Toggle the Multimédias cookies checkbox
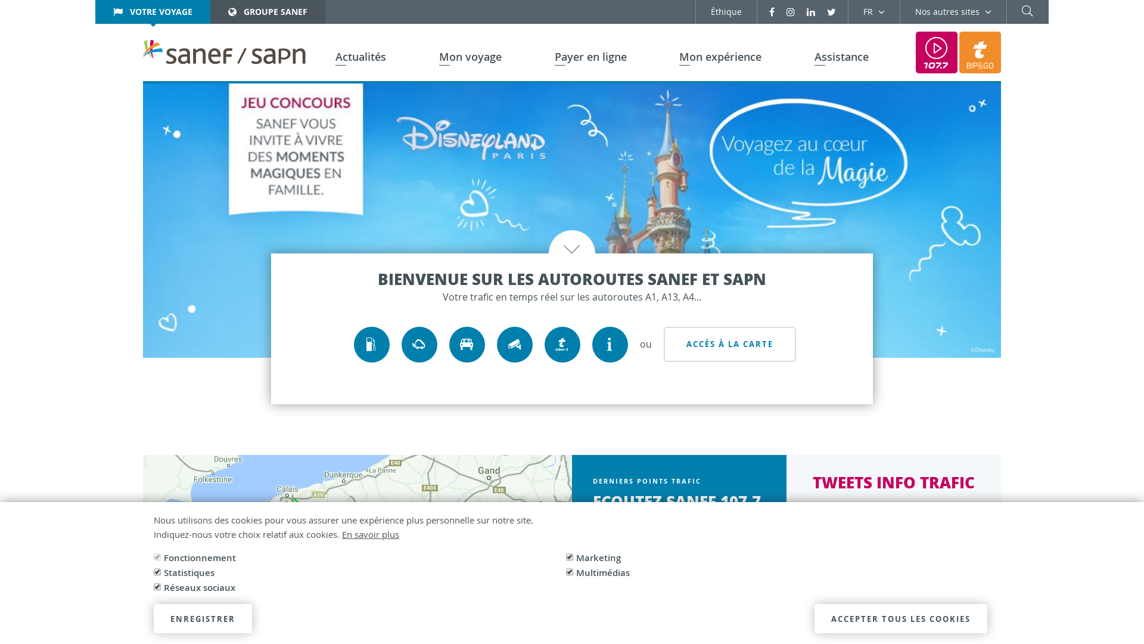 coord(570,572)
